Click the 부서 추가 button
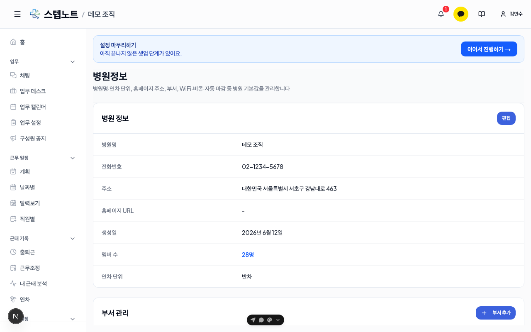The width and height of the screenshot is (531, 332). (x=496, y=313)
